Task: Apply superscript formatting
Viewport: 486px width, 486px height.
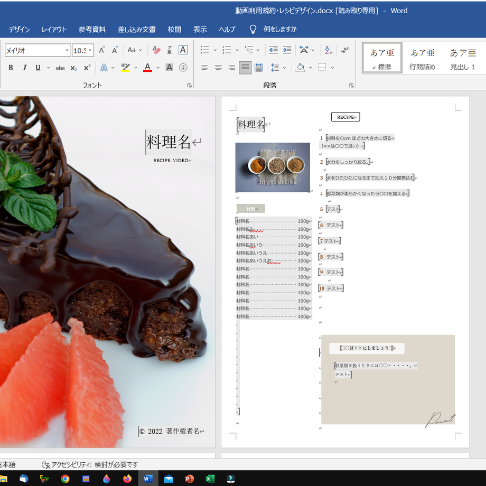Action: point(87,68)
